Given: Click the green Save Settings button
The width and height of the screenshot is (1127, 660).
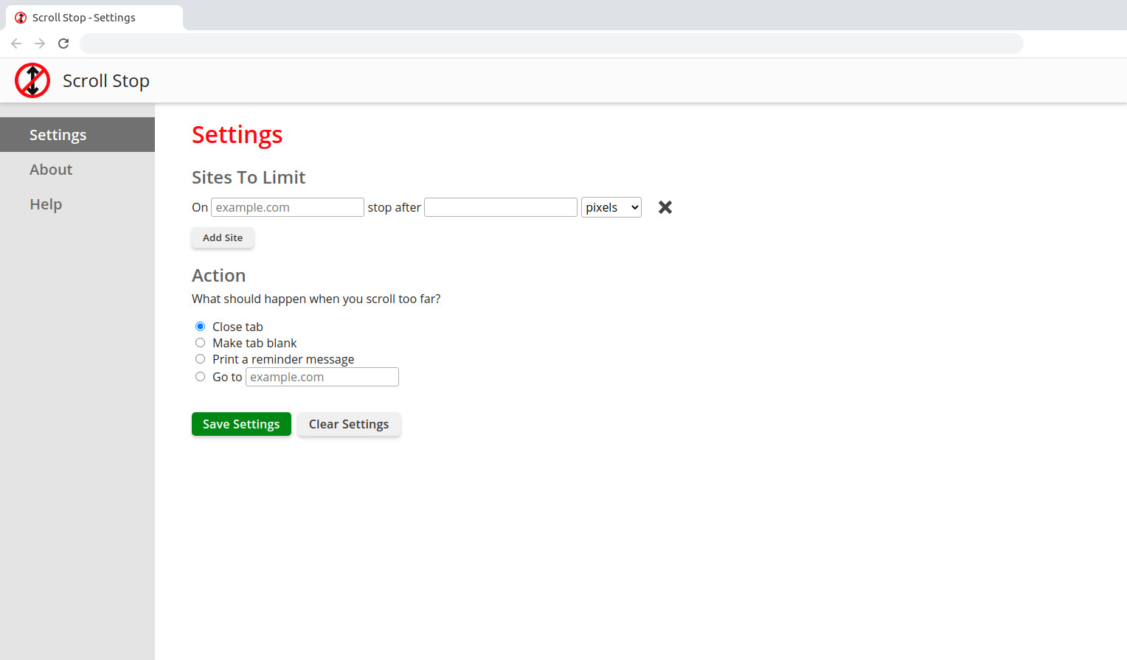Looking at the screenshot, I should click(x=241, y=424).
